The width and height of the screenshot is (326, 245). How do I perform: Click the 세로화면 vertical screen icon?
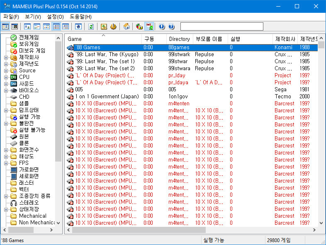tap(14, 176)
